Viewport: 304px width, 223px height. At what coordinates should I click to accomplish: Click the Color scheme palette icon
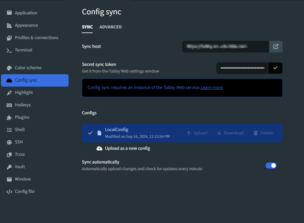9,68
